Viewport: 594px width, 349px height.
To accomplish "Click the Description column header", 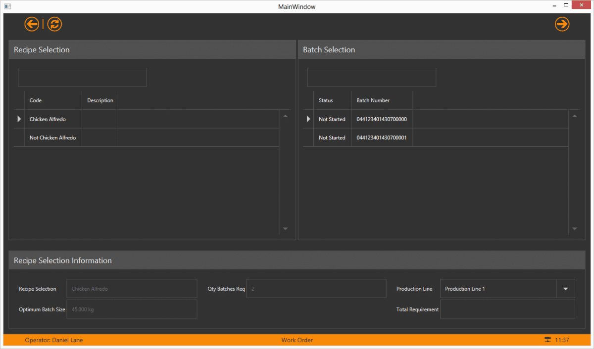I will pos(100,100).
